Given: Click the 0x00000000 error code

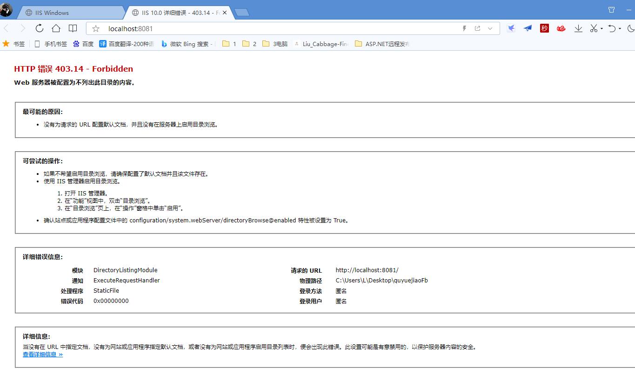Looking at the screenshot, I should point(111,301).
